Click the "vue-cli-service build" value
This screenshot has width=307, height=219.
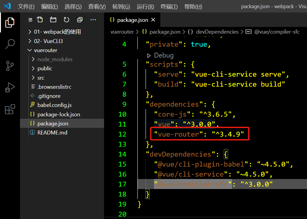coord(238,84)
